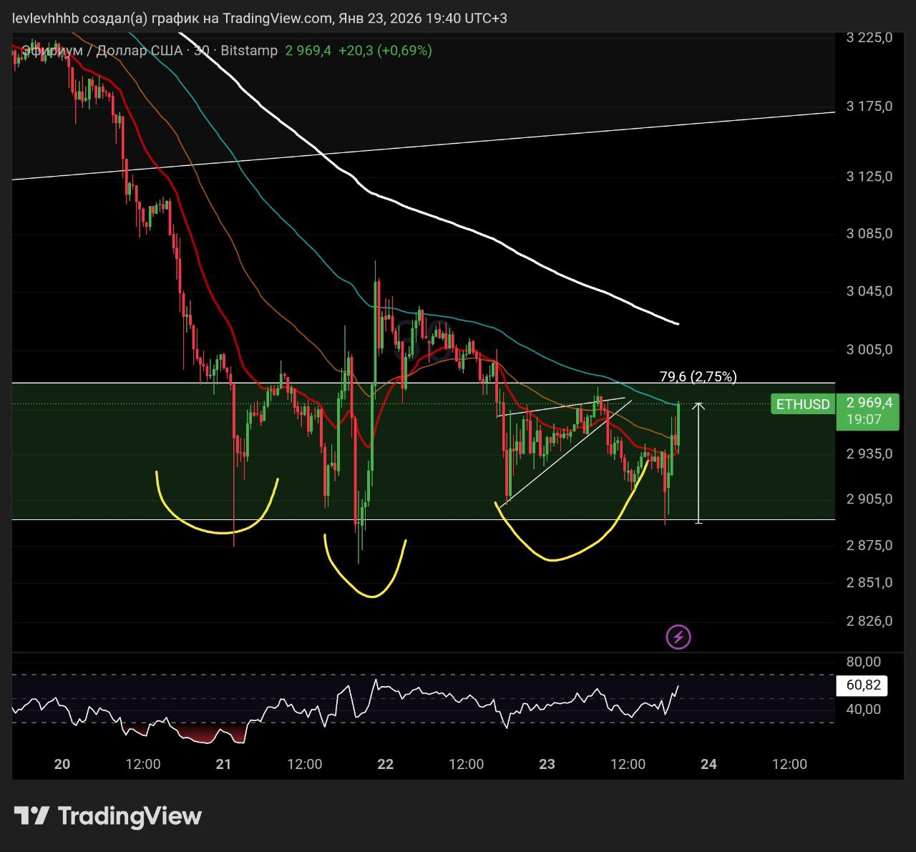The image size is (916, 852).
Task: Click the green ETHUSD symbol label
Action: point(802,404)
